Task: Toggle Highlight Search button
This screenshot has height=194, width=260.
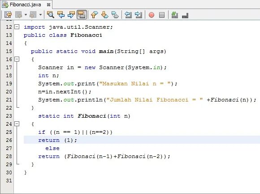Action: pos(82,15)
